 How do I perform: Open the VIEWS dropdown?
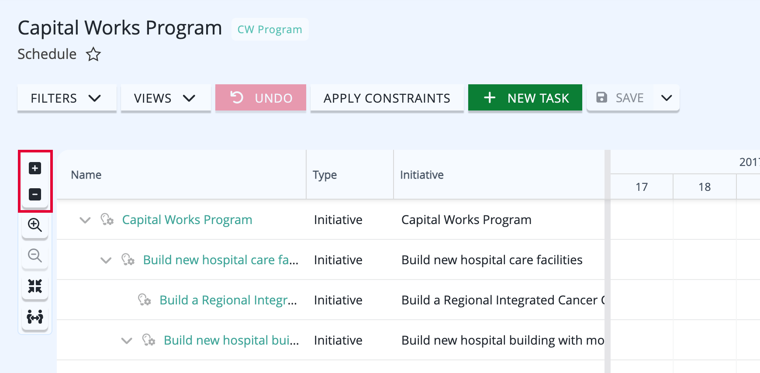coord(166,98)
